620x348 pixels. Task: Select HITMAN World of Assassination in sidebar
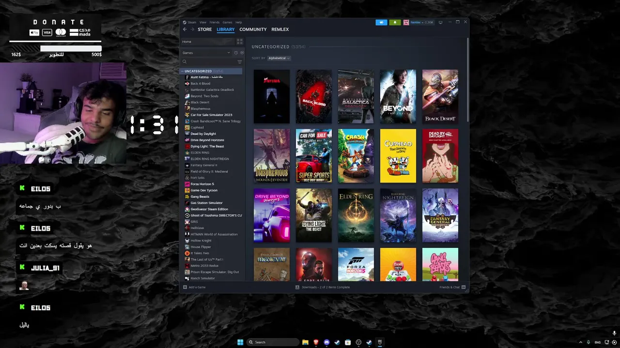214,234
